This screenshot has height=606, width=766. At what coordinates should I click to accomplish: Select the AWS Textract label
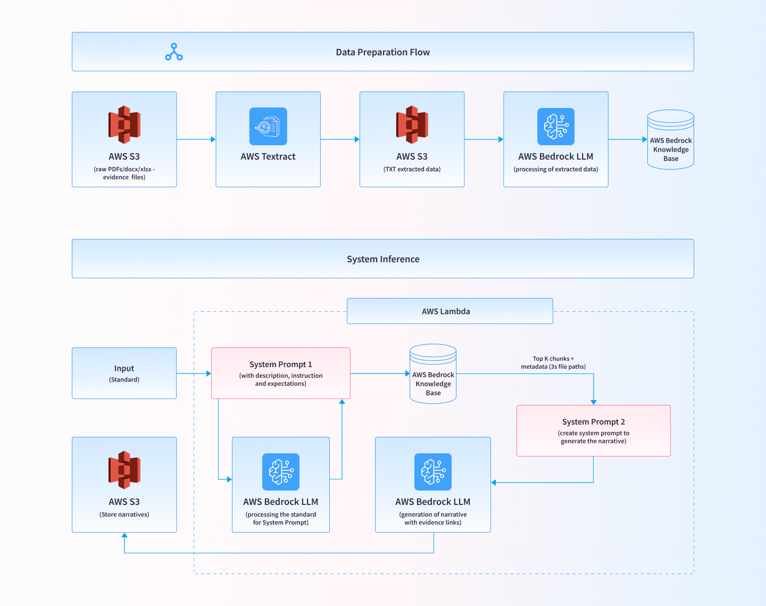(268, 156)
